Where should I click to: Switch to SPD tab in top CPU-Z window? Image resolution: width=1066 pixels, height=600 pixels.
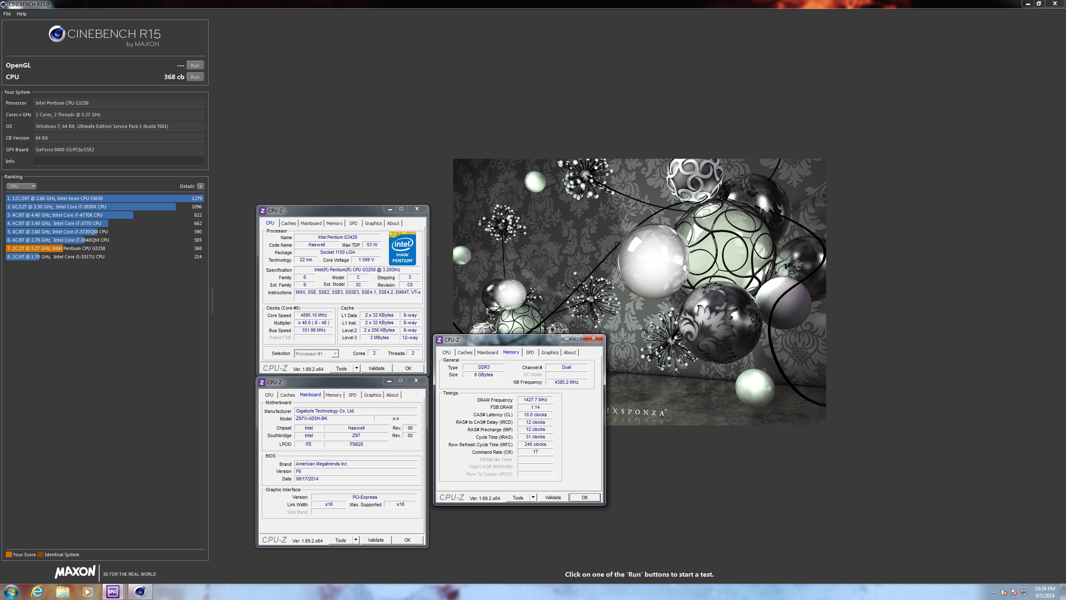353,223
